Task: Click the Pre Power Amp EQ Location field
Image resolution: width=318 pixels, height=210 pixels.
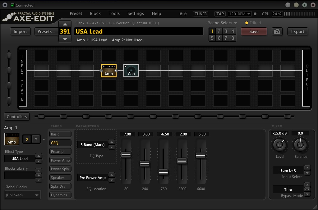Action: [x=93, y=178]
